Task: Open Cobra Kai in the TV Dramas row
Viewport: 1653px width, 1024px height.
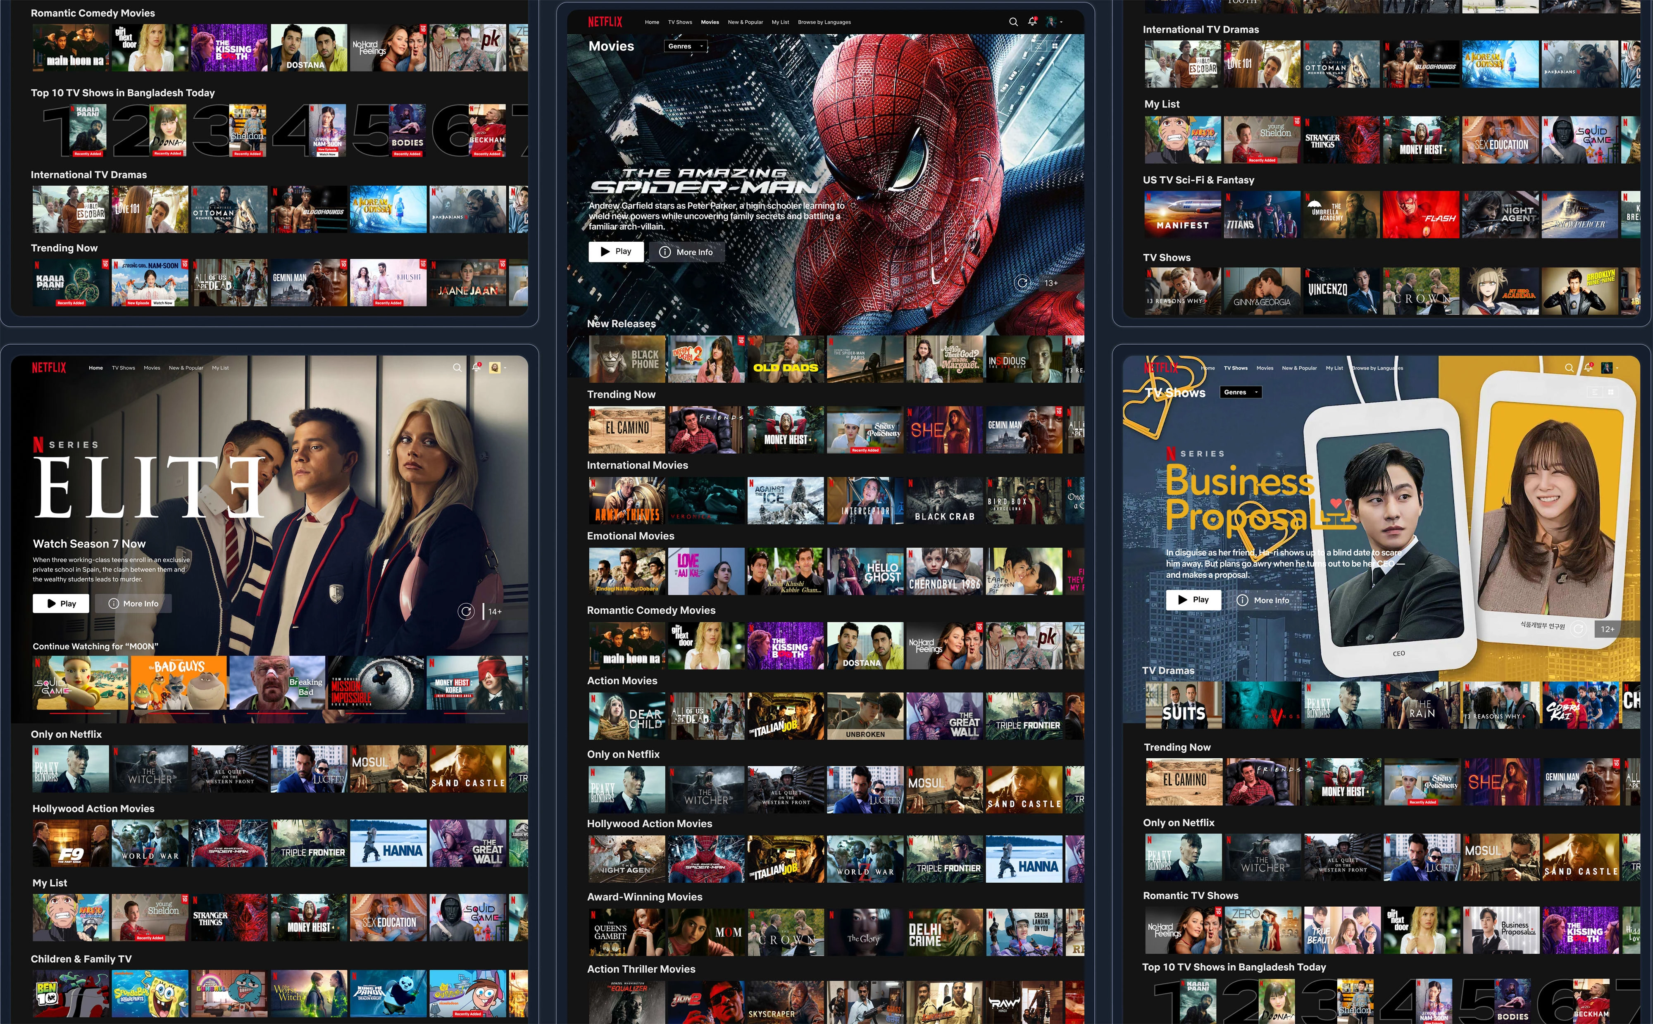Action: pyautogui.click(x=1580, y=705)
